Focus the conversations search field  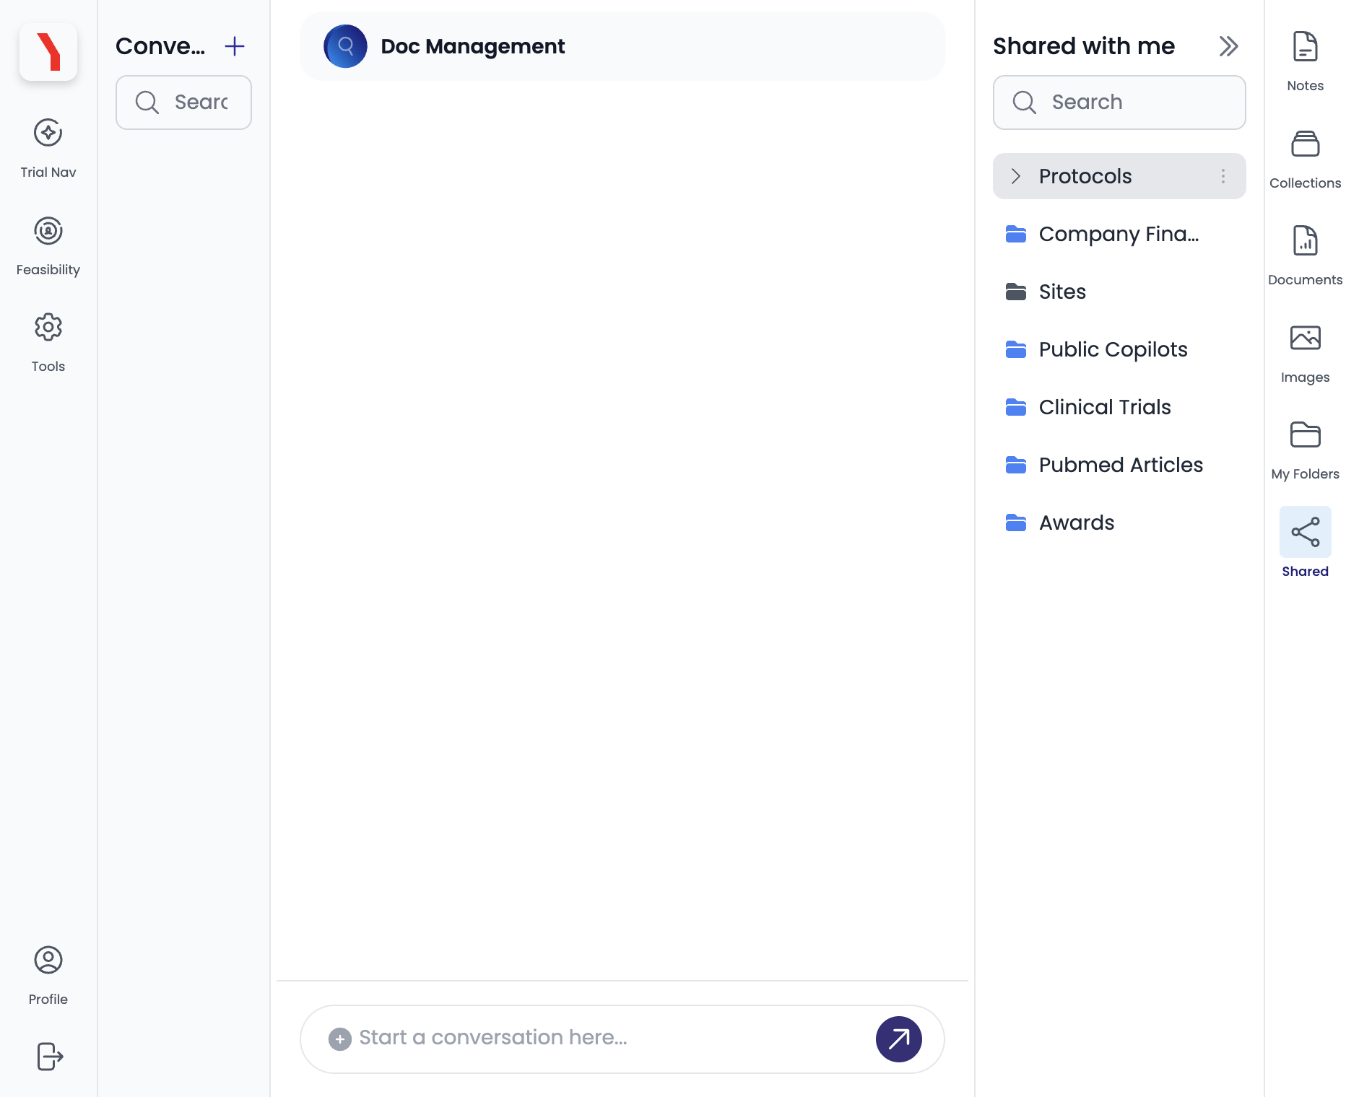click(x=183, y=102)
